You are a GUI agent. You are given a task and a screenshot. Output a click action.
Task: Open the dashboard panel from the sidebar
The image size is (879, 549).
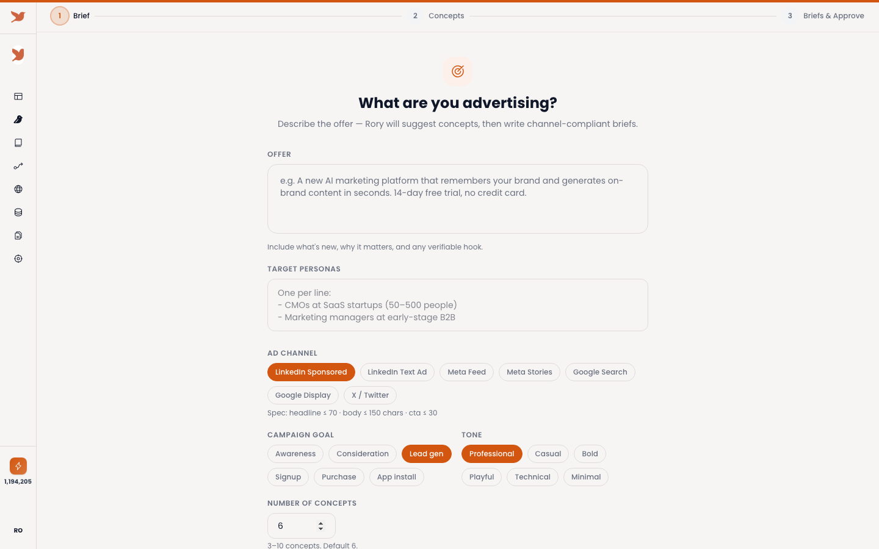click(x=18, y=96)
